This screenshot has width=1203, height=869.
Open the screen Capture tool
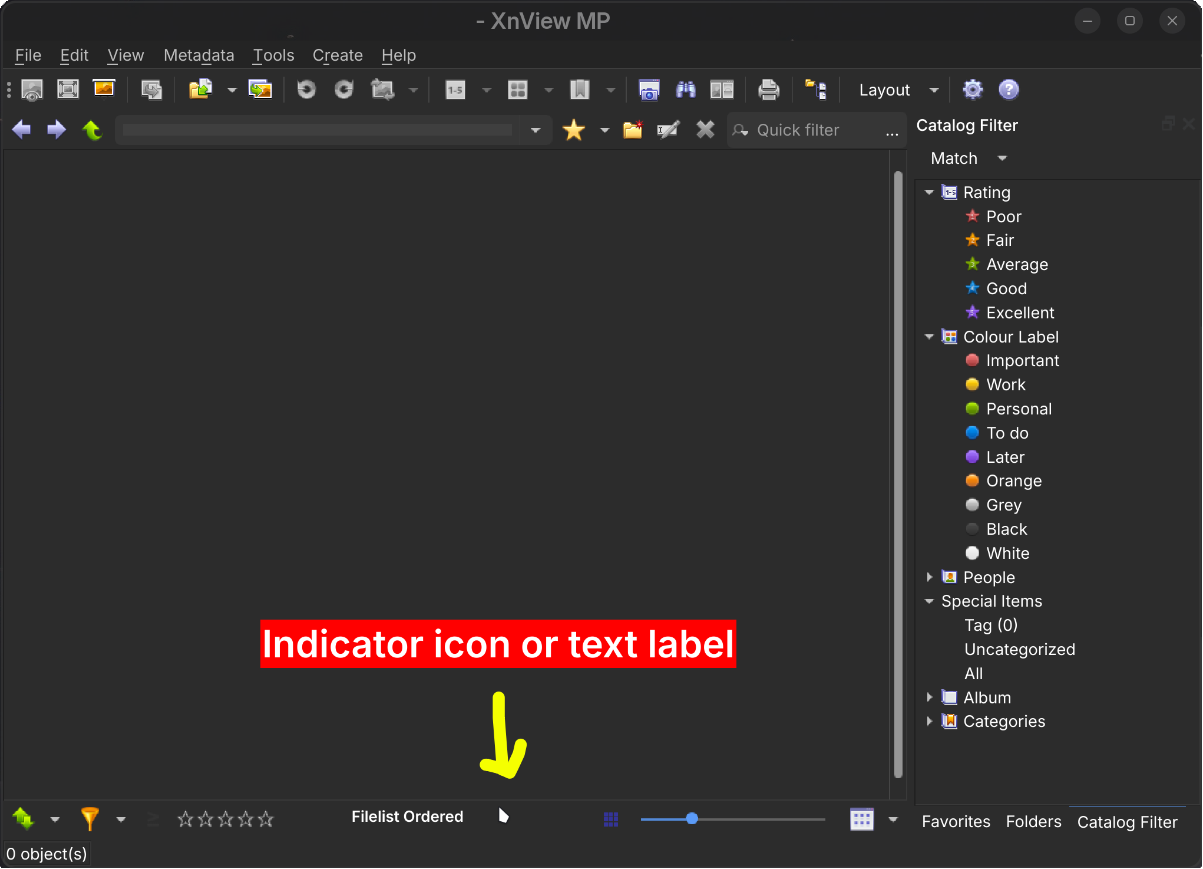pos(649,90)
